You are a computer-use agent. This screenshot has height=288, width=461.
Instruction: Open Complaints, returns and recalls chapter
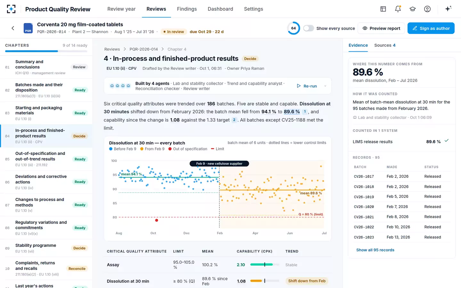pyautogui.click(x=46, y=268)
